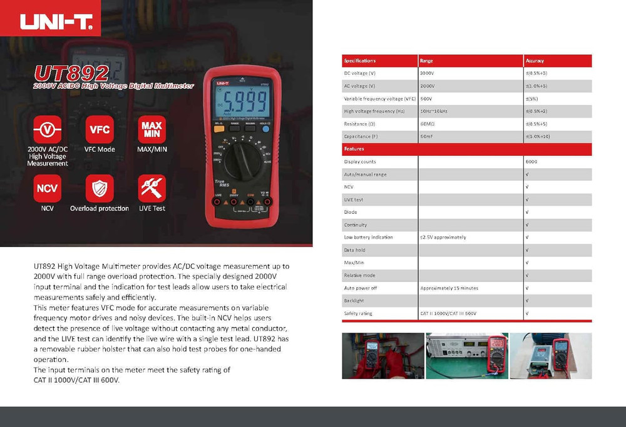Image resolution: width=626 pixels, height=427 pixels.
Task: Open the LIVE Test tools icon
Action: point(152,188)
